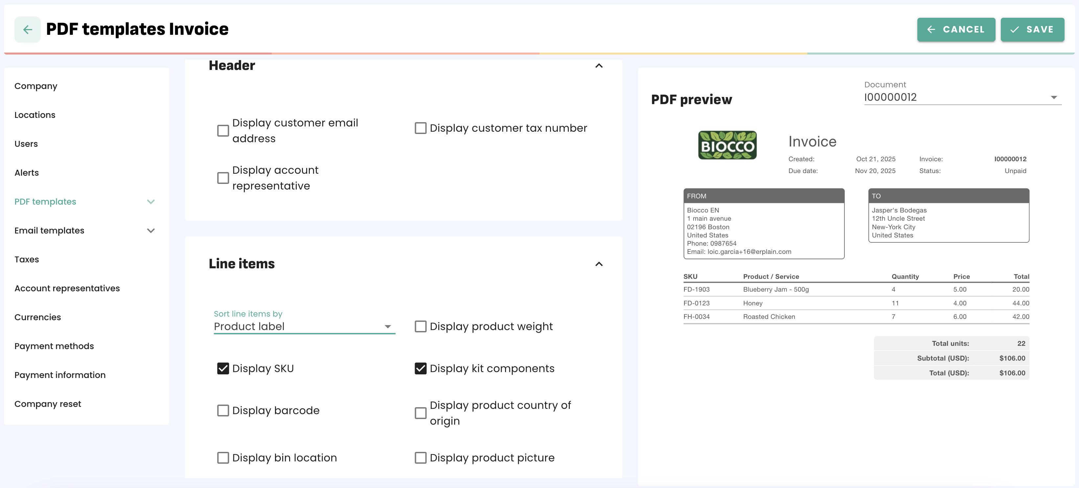Go to Payment methods settings
Image resolution: width=1079 pixels, height=488 pixels.
54,346
